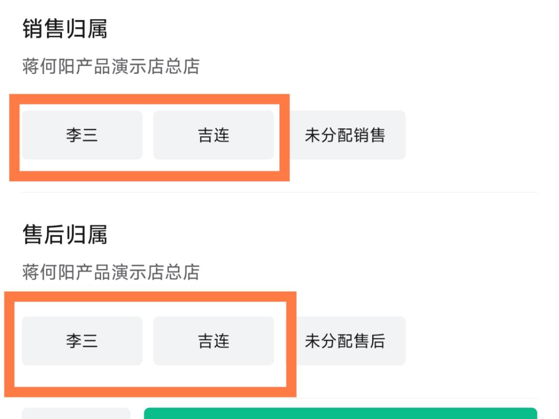Show customers with unassigned sales rep
559x419 pixels.
[345, 135]
